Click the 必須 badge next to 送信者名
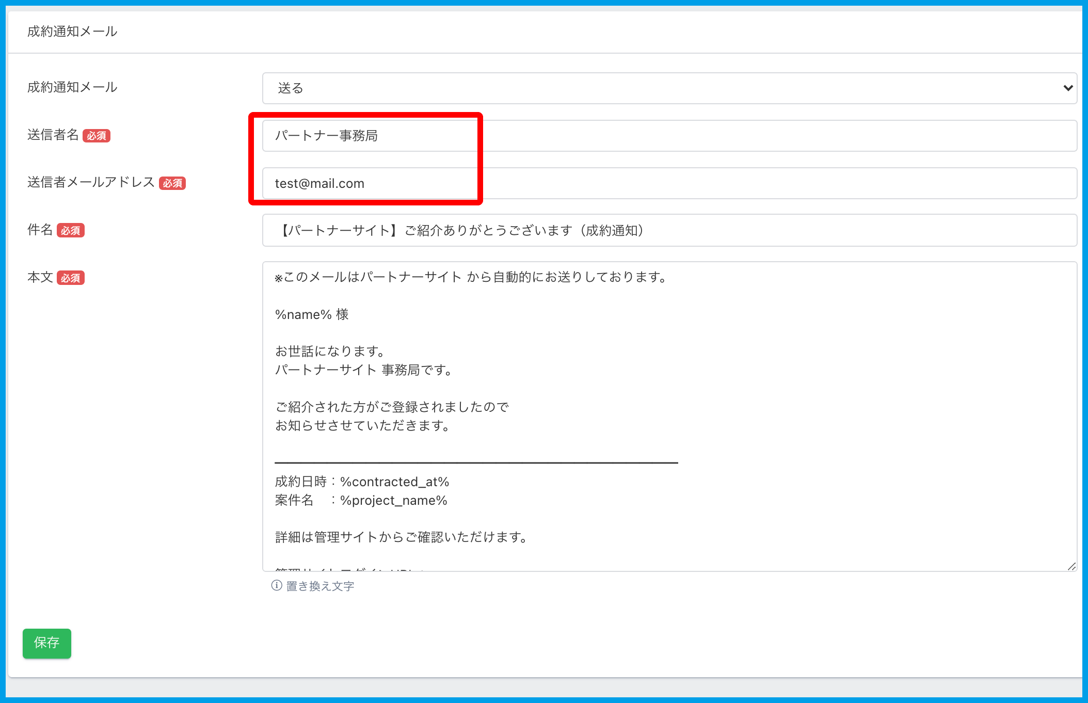The width and height of the screenshot is (1088, 703). pyautogui.click(x=97, y=136)
